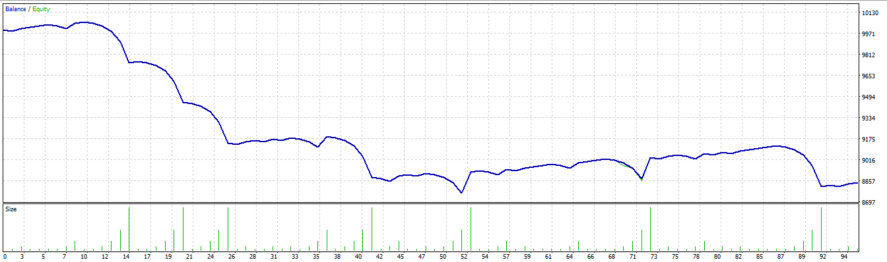The width and height of the screenshot is (887, 262).
Task: Click the trade number 68 on the bottom axis
Action: click(x=612, y=256)
